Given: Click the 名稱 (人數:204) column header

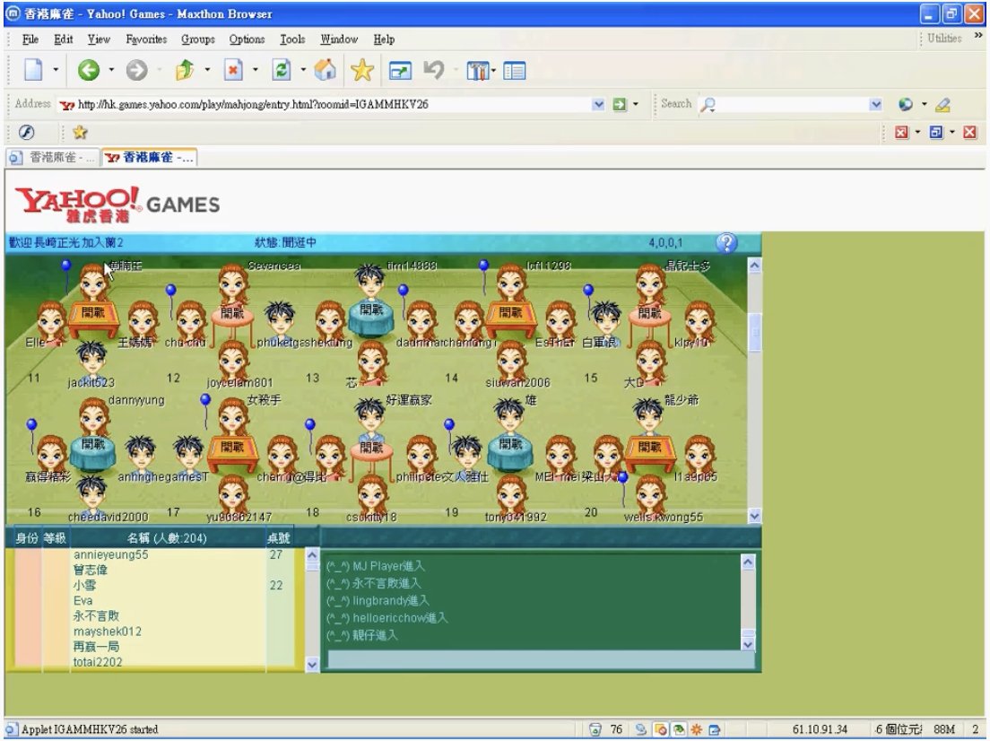Looking at the screenshot, I should pyautogui.click(x=167, y=538).
